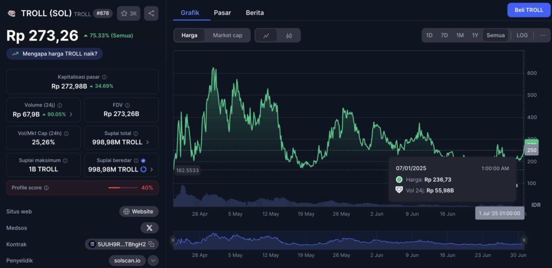Expand Suplai total details chevron

point(147,142)
